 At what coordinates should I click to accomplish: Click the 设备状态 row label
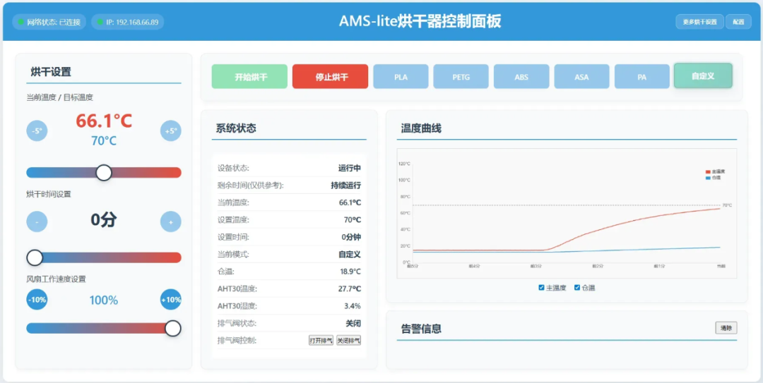point(234,168)
